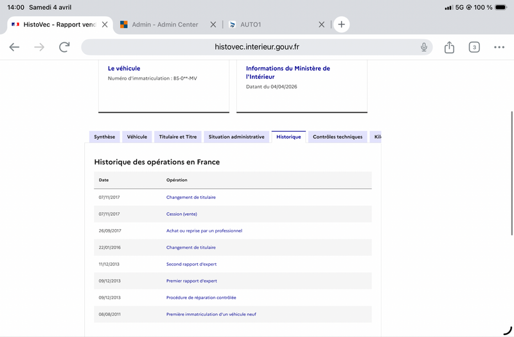The image size is (514, 337).
Task: Tap the forward navigation arrow
Action: click(39, 47)
